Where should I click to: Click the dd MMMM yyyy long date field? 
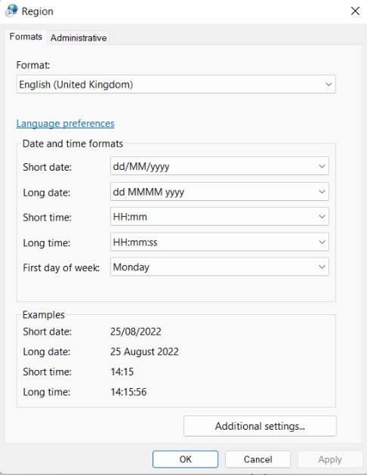220,192
